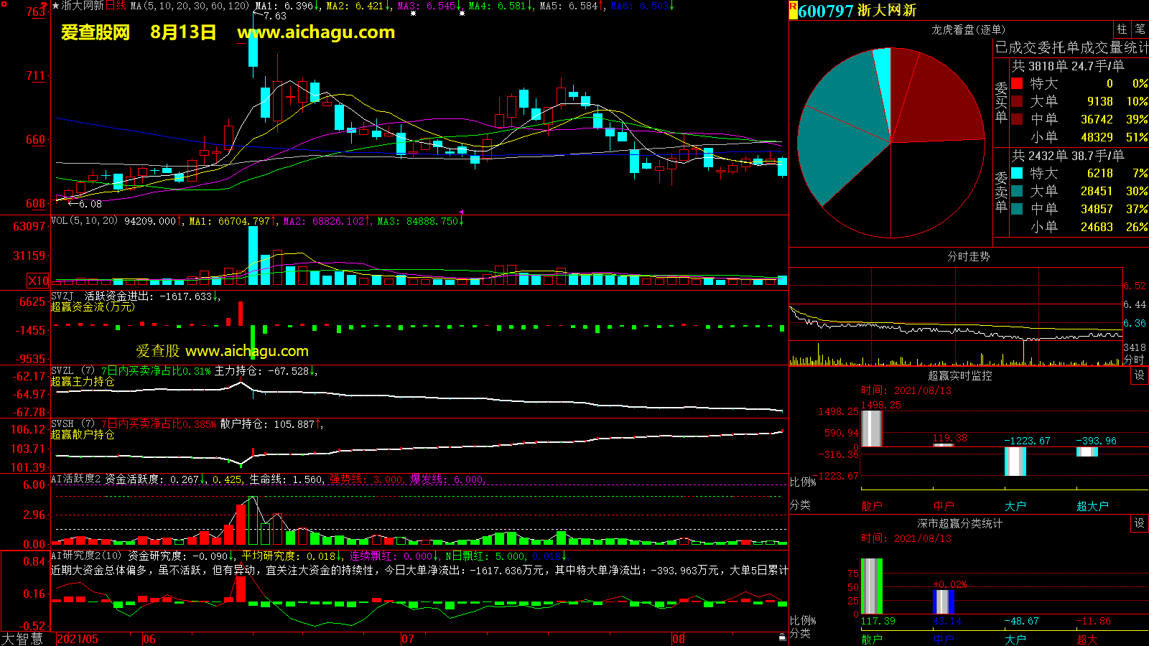Viewport: 1149px width, 646px height.
Task: Click the 07 month marker on timeline
Action: [407, 639]
